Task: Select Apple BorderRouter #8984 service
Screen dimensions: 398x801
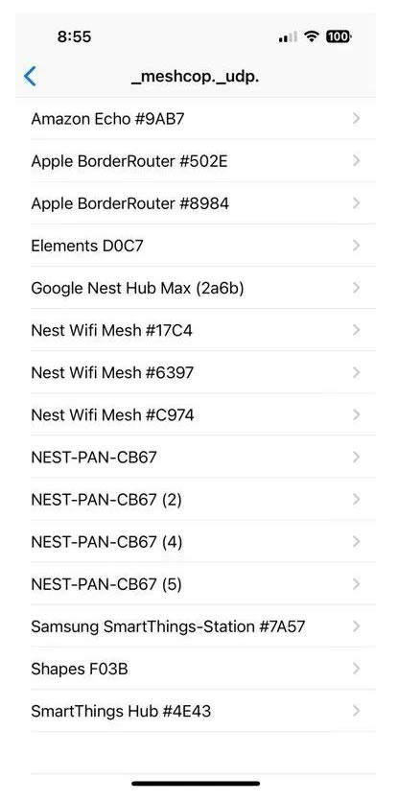Action: coord(202,203)
